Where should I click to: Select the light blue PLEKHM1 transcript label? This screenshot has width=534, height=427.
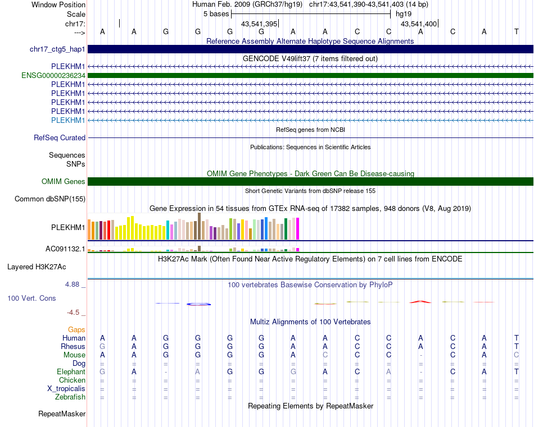[x=68, y=120]
